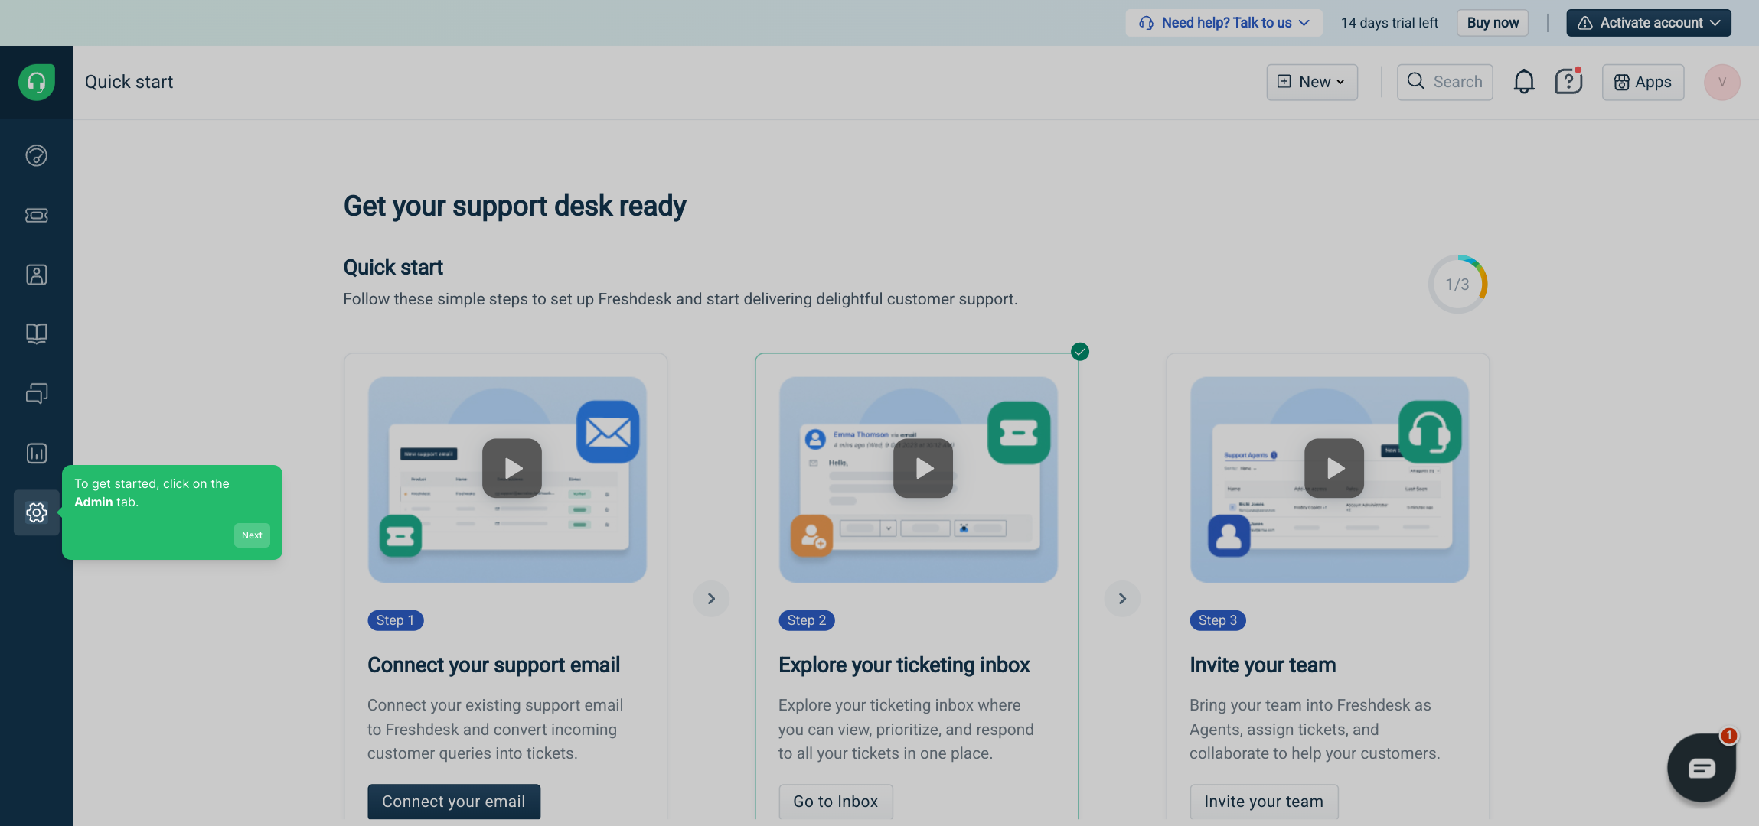Viewport: 1759px width, 826px height.
Task: Open the Contacts icon in sidebar
Action: [37, 275]
